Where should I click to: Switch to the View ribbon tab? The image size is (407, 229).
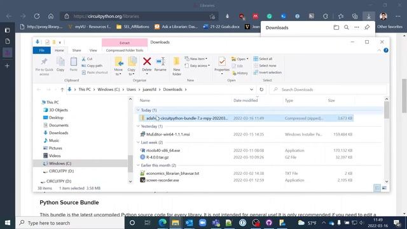coord(93,50)
